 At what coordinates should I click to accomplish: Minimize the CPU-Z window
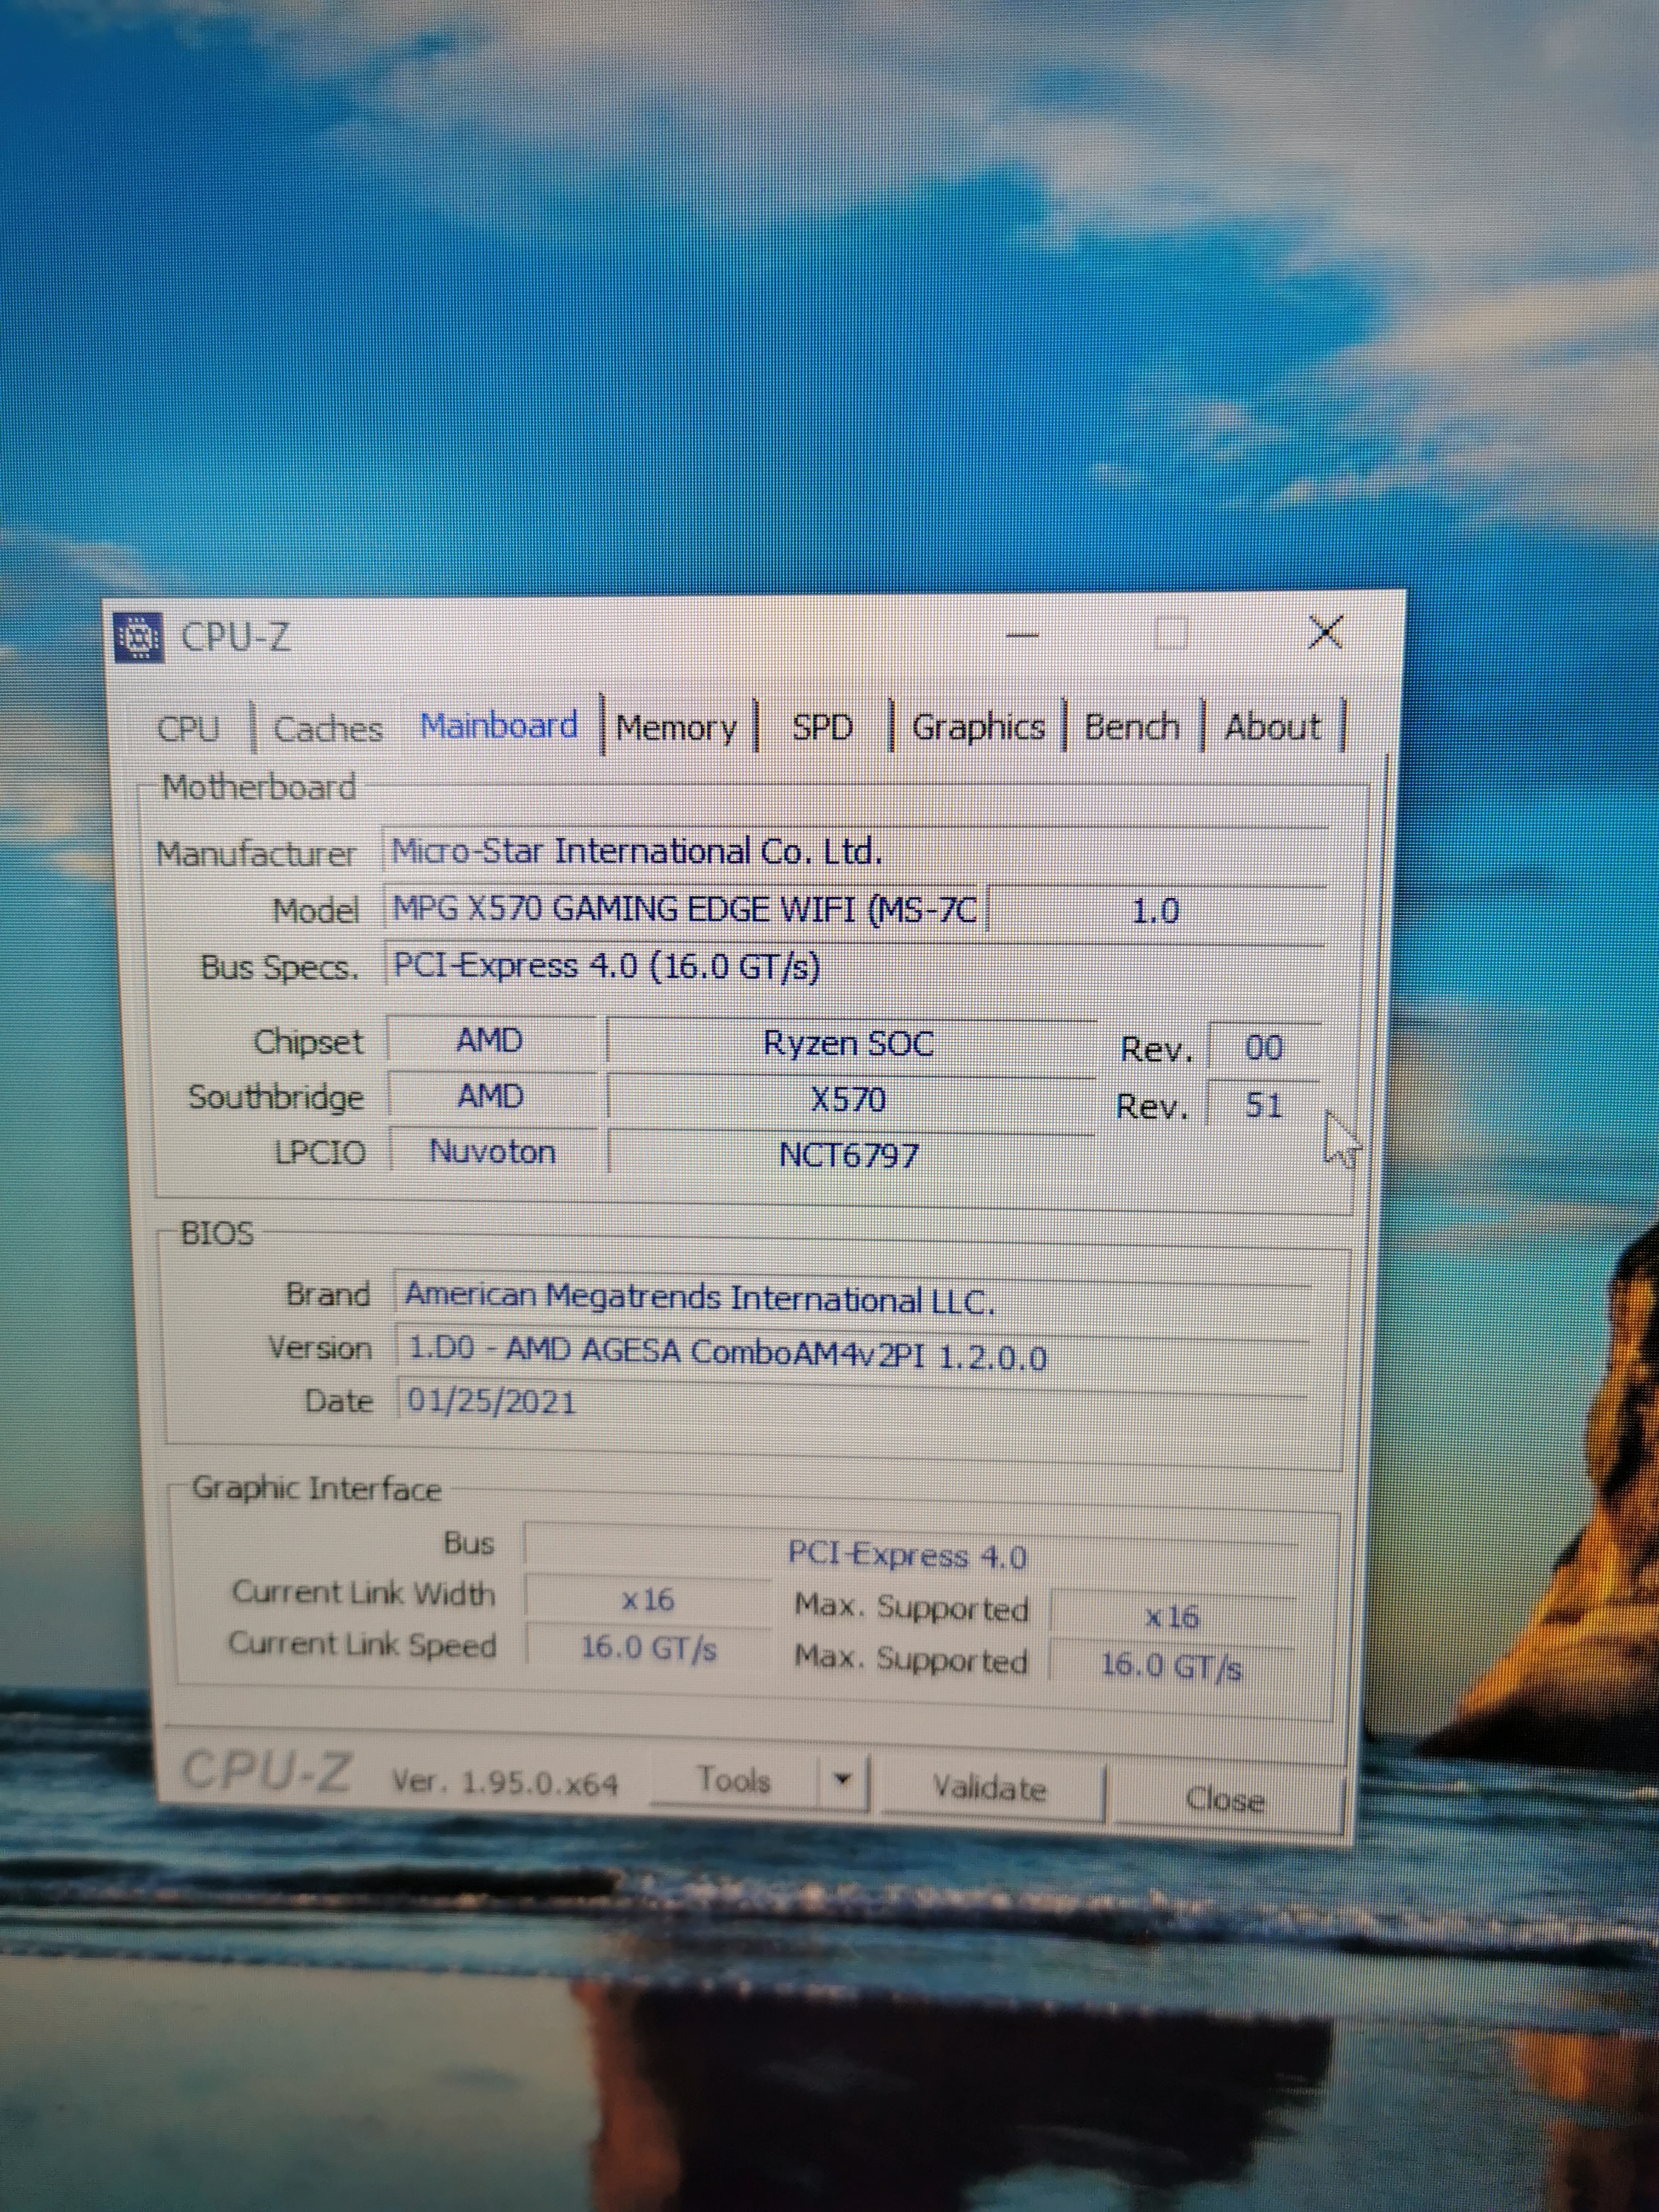point(1022,634)
